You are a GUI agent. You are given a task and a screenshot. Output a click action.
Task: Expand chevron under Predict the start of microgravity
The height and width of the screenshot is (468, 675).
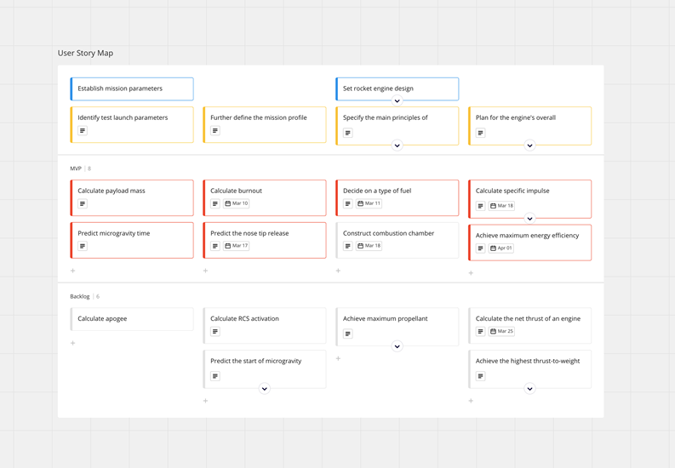pos(264,389)
